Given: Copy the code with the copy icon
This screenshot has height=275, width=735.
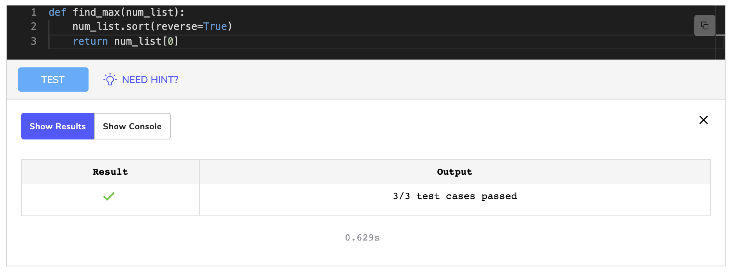Looking at the screenshot, I should pyautogui.click(x=704, y=25).
